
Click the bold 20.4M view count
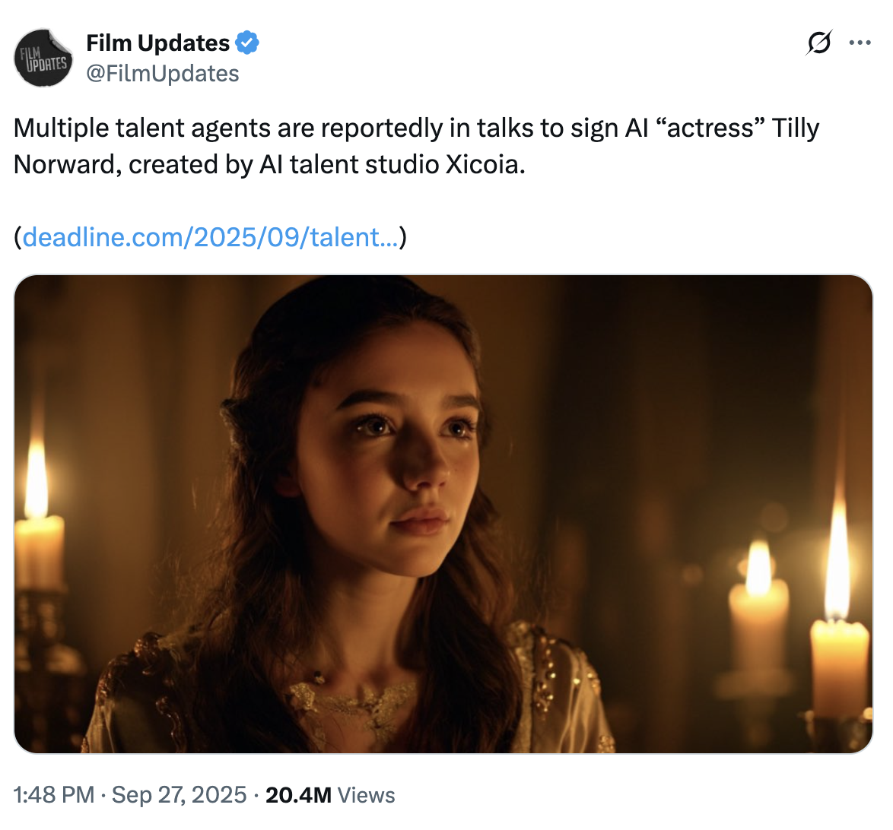pos(298,795)
